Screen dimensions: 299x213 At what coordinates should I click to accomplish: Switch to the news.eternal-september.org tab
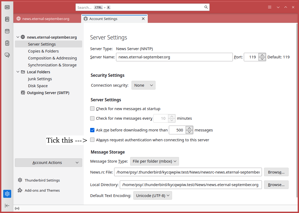(x=46, y=19)
